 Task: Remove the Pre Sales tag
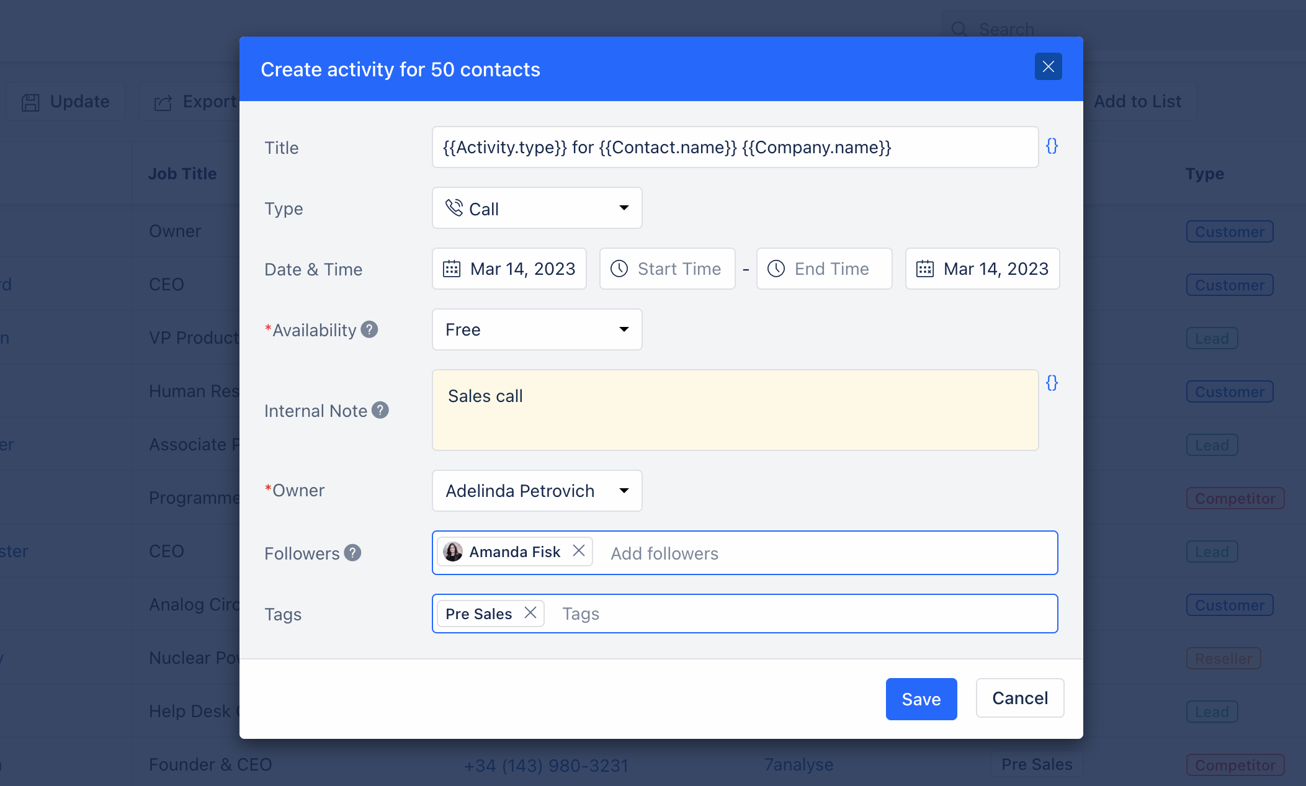click(x=530, y=613)
